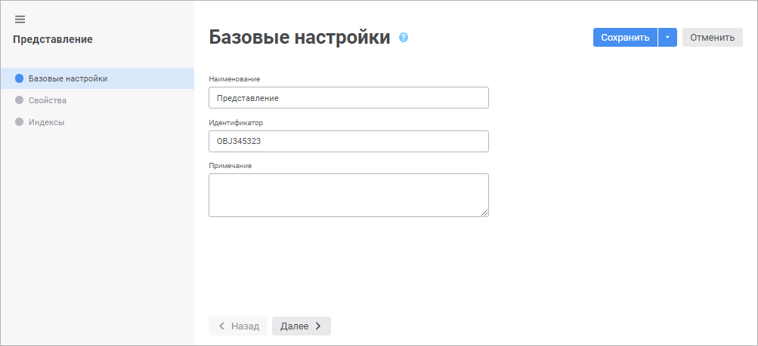Click into the Идентификатор field
This screenshot has width=758, height=346.
(x=348, y=142)
